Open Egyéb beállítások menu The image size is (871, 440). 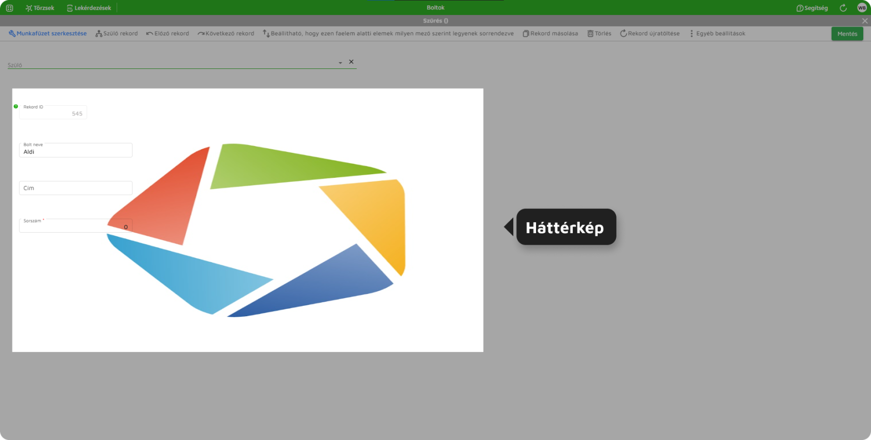point(717,33)
